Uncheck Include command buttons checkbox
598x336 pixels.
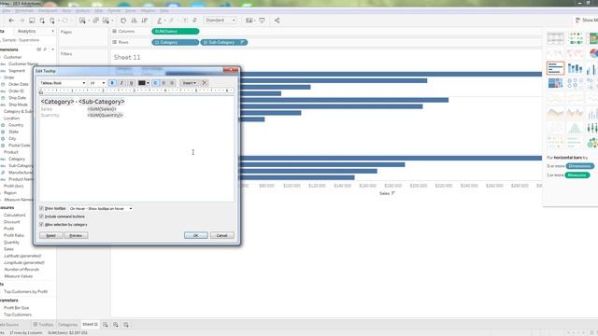41,217
